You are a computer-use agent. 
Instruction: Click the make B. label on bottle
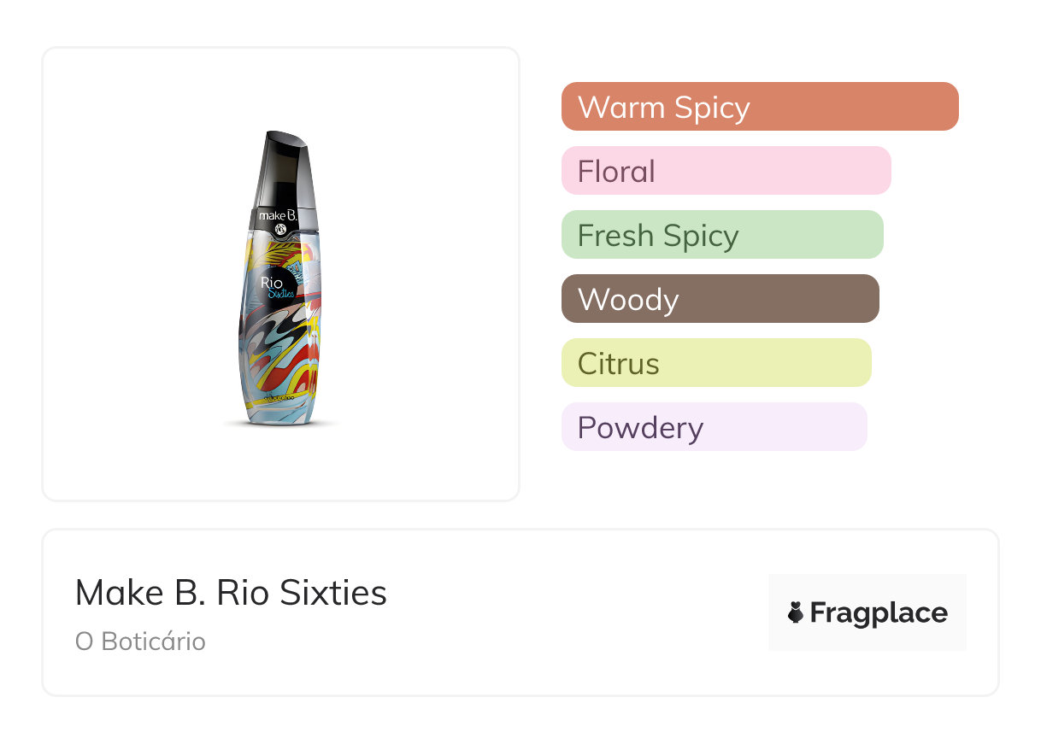pos(278,218)
